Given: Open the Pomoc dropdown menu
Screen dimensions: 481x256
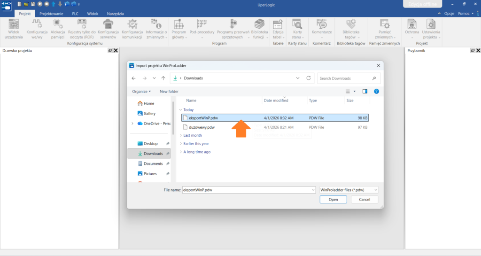Looking at the screenshot, I should (x=465, y=14).
